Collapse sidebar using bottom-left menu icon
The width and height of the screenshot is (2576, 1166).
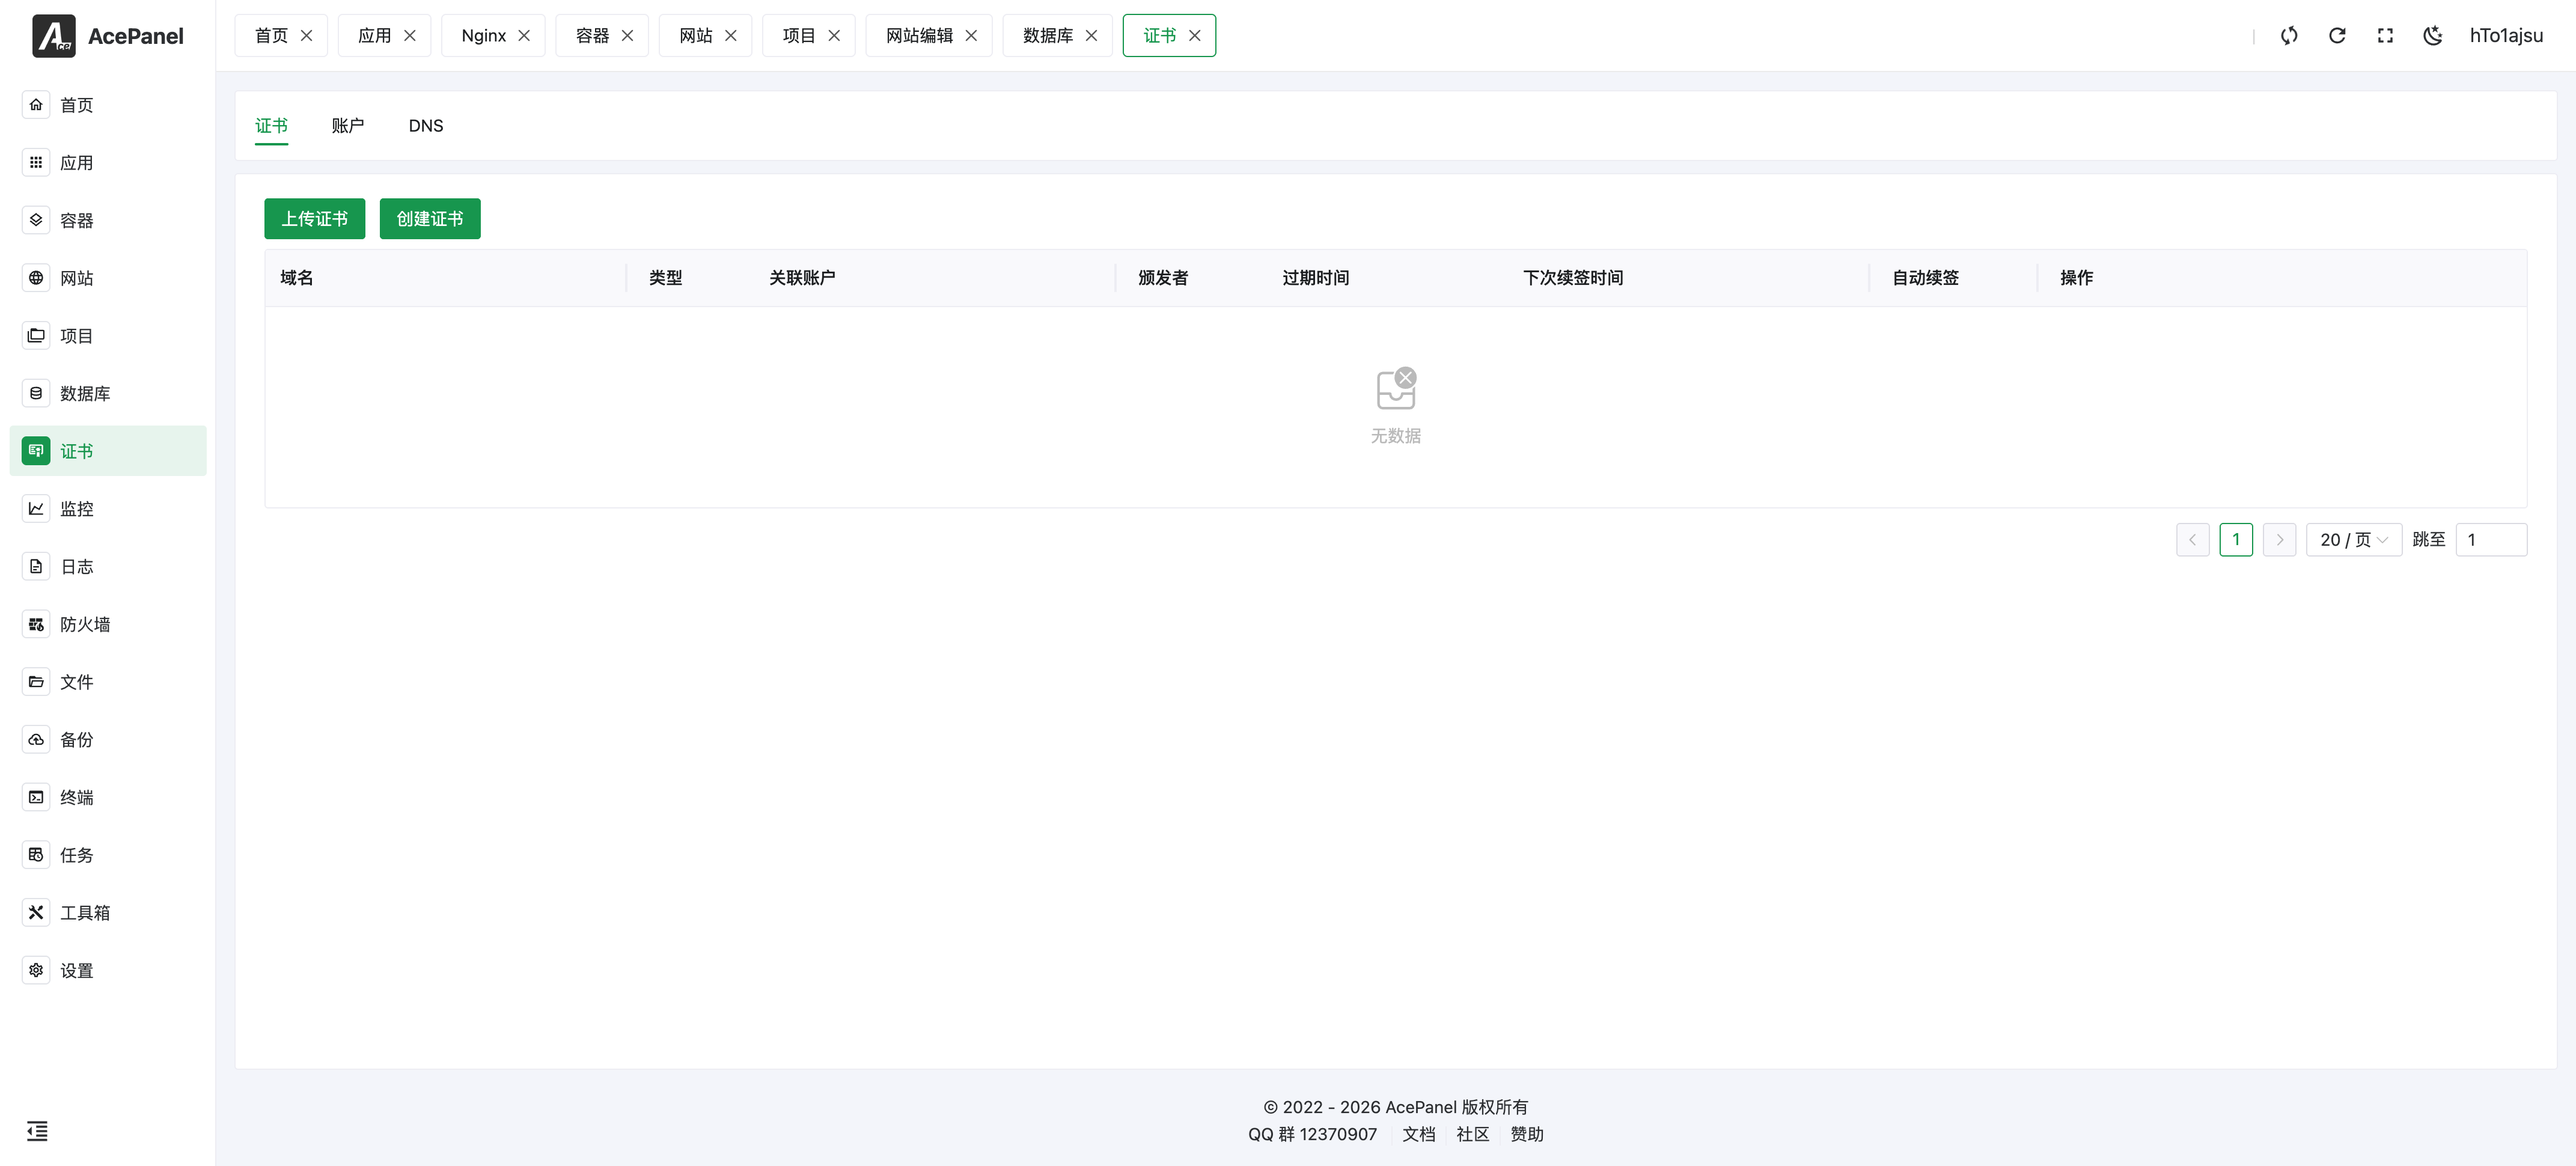[x=37, y=1131]
